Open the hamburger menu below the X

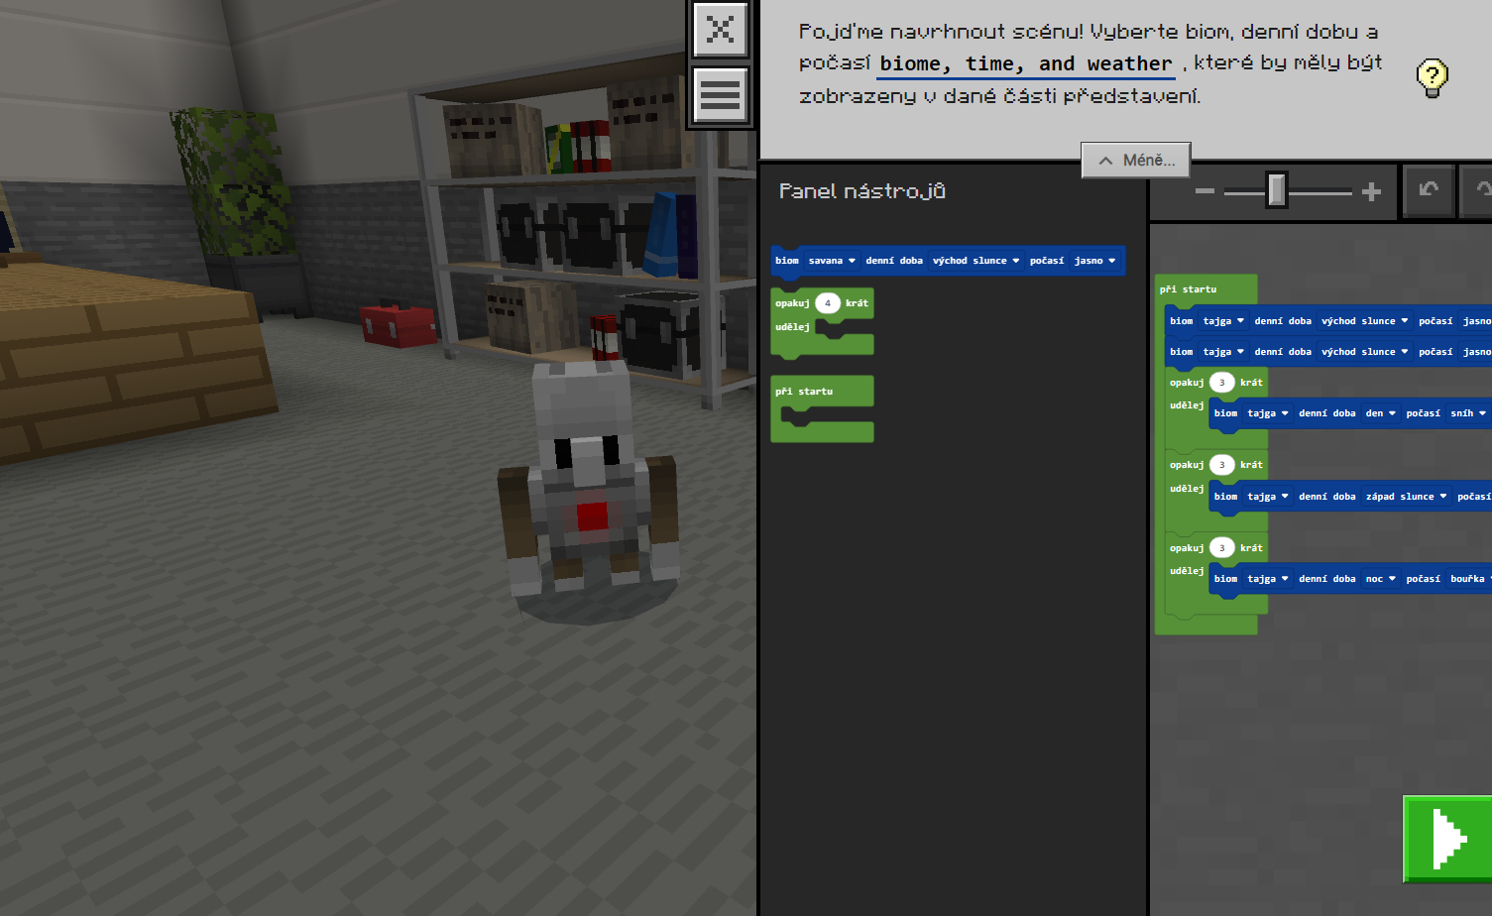click(721, 95)
